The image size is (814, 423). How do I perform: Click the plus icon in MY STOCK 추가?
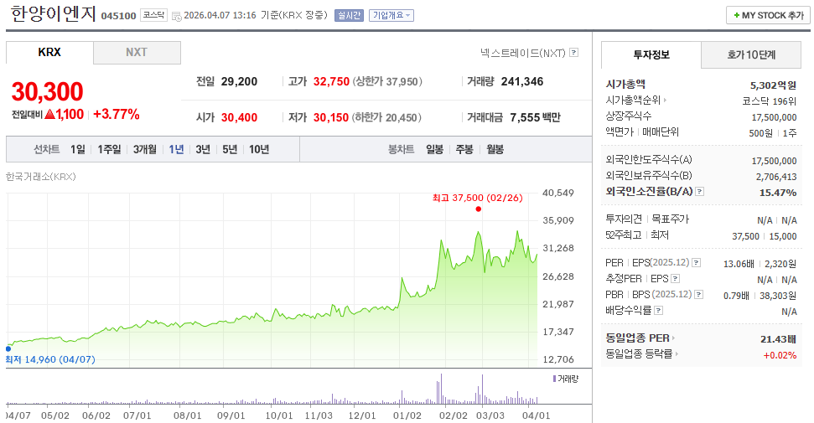pyautogui.click(x=736, y=15)
